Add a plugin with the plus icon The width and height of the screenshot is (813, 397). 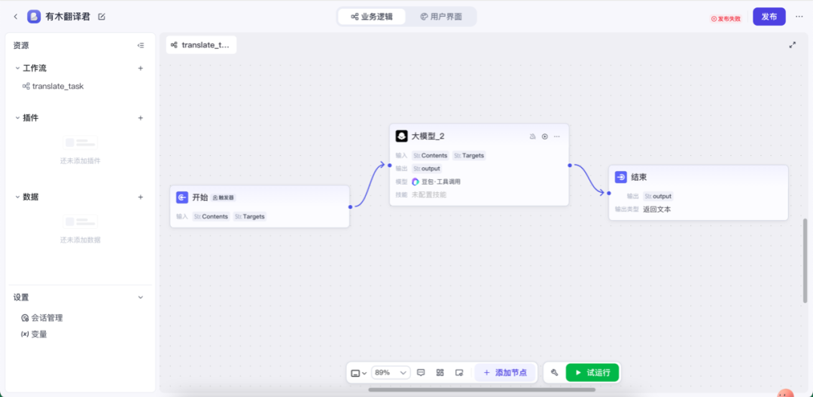141,118
